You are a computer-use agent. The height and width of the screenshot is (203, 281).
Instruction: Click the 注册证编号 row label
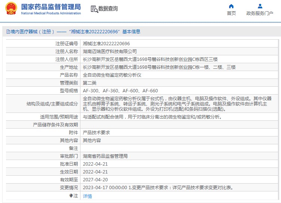67,43
